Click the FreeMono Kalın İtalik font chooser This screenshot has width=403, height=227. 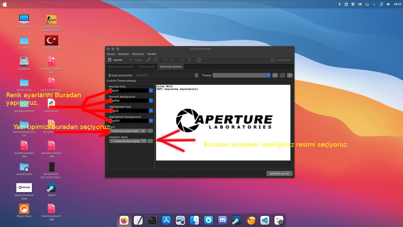click(x=128, y=131)
